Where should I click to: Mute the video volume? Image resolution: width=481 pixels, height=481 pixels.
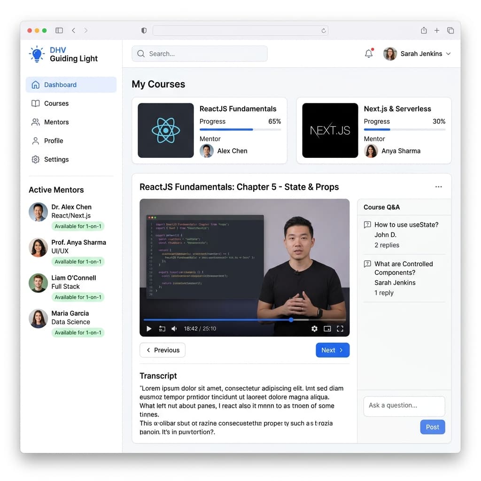tap(174, 328)
